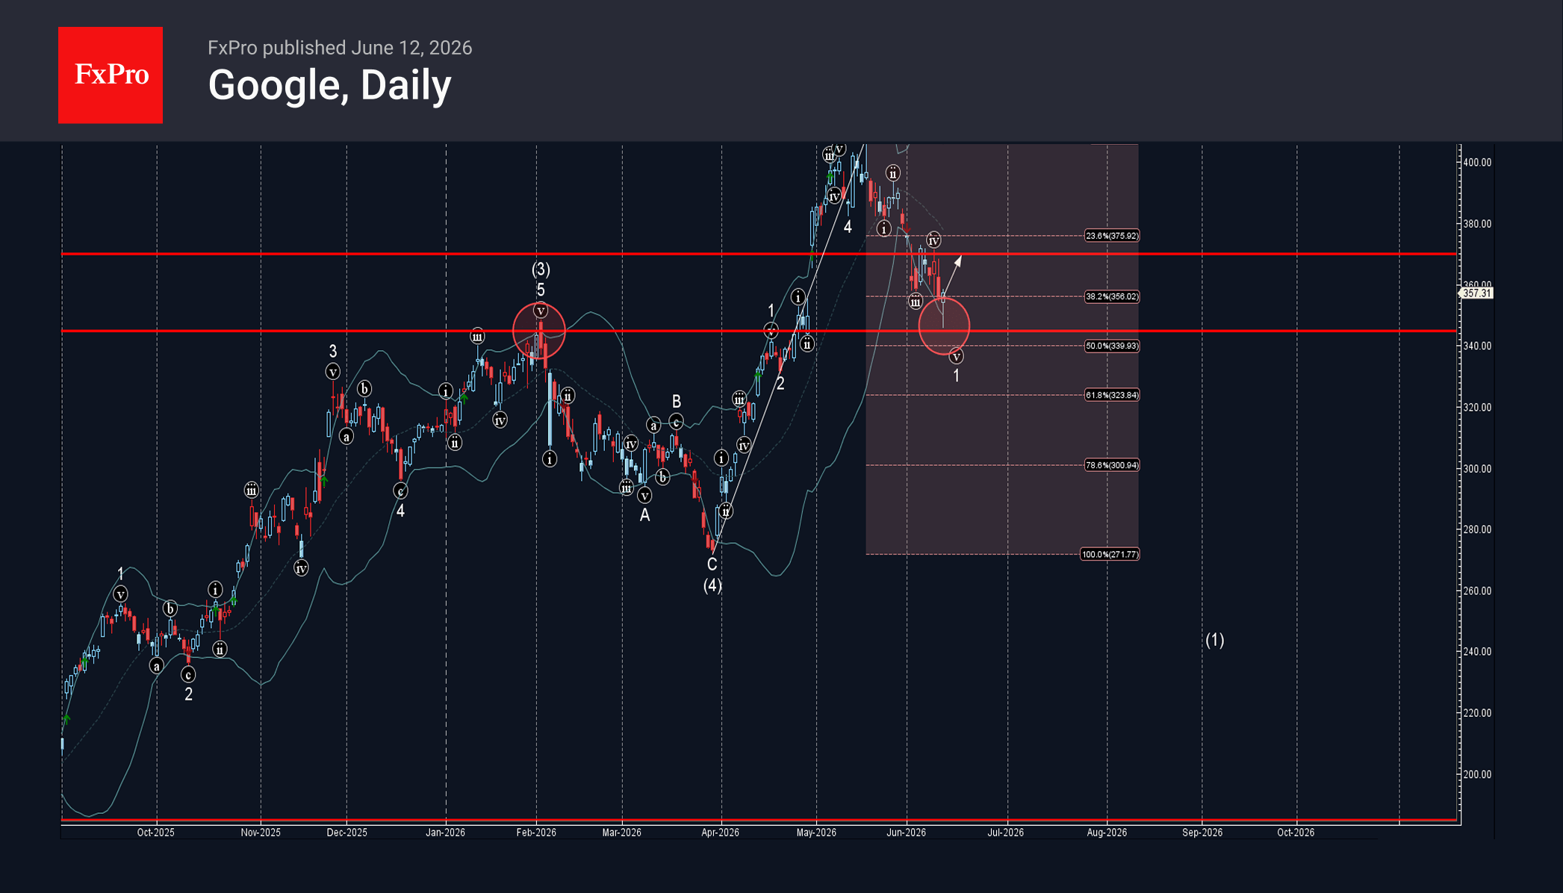Click the Dec-2025 date axis label
1563x893 pixels.
coord(347,833)
